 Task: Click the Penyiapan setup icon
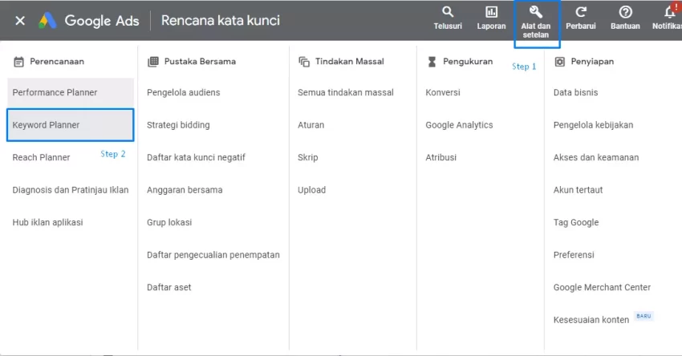click(x=560, y=62)
